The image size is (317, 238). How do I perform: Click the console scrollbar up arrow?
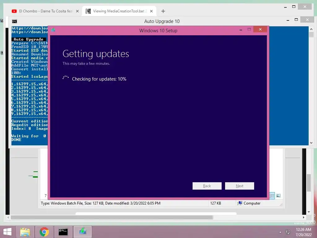pyautogui.click(x=311, y=29)
